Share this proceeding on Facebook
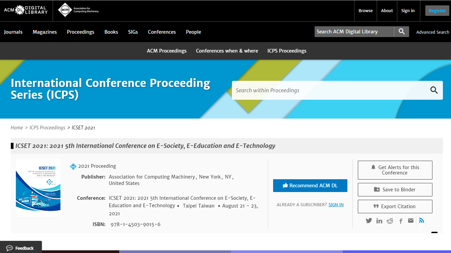 (x=401, y=221)
